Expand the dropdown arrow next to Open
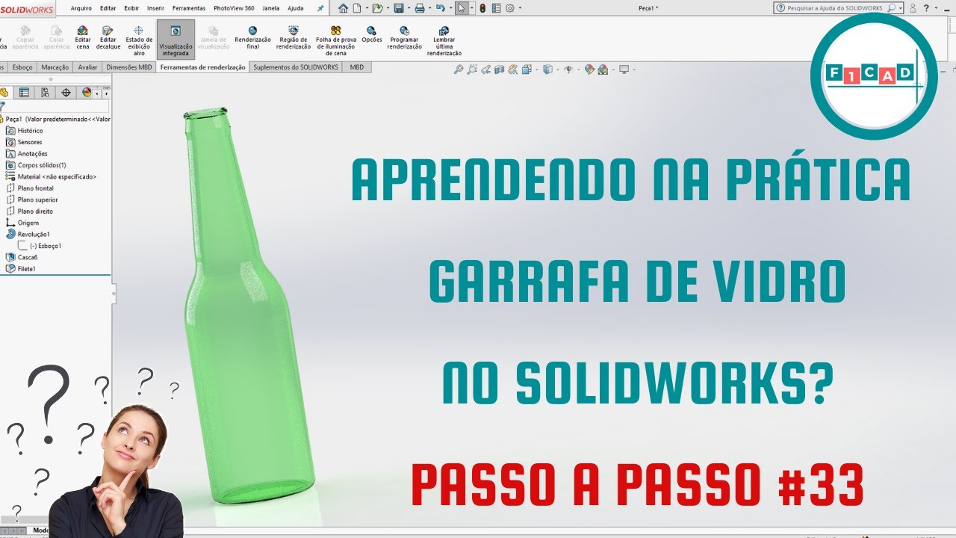 [x=388, y=8]
